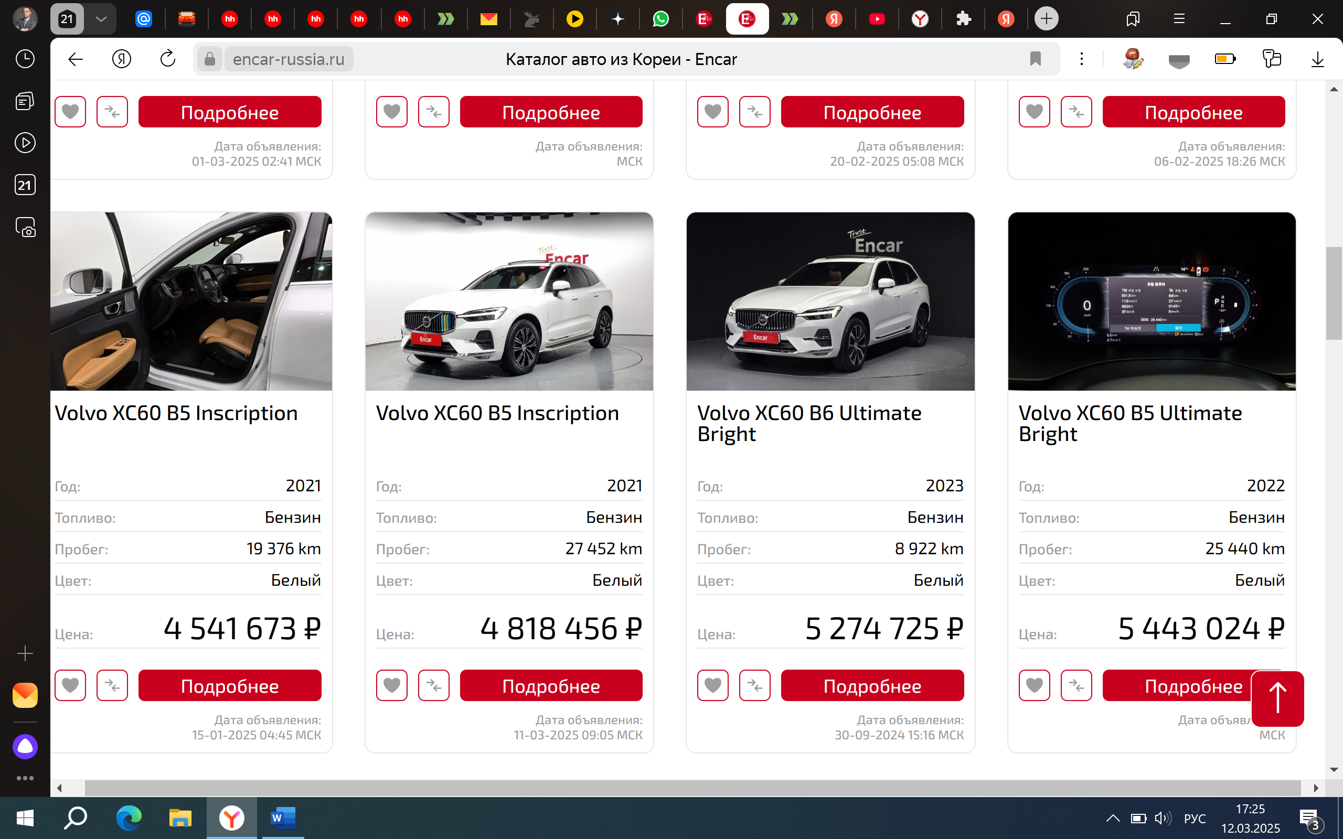Compare the Volvo XC60 B6 Ultimate Bright
The width and height of the screenshot is (1343, 839).
pos(755,685)
